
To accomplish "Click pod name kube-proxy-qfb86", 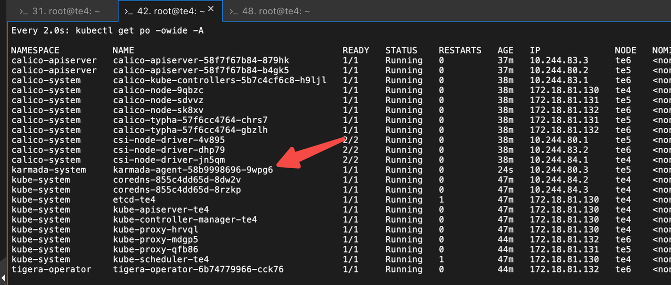I will pos(156,249).
